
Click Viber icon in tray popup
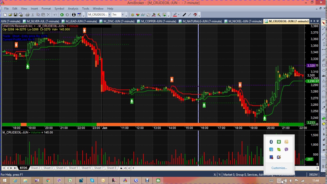286,149
